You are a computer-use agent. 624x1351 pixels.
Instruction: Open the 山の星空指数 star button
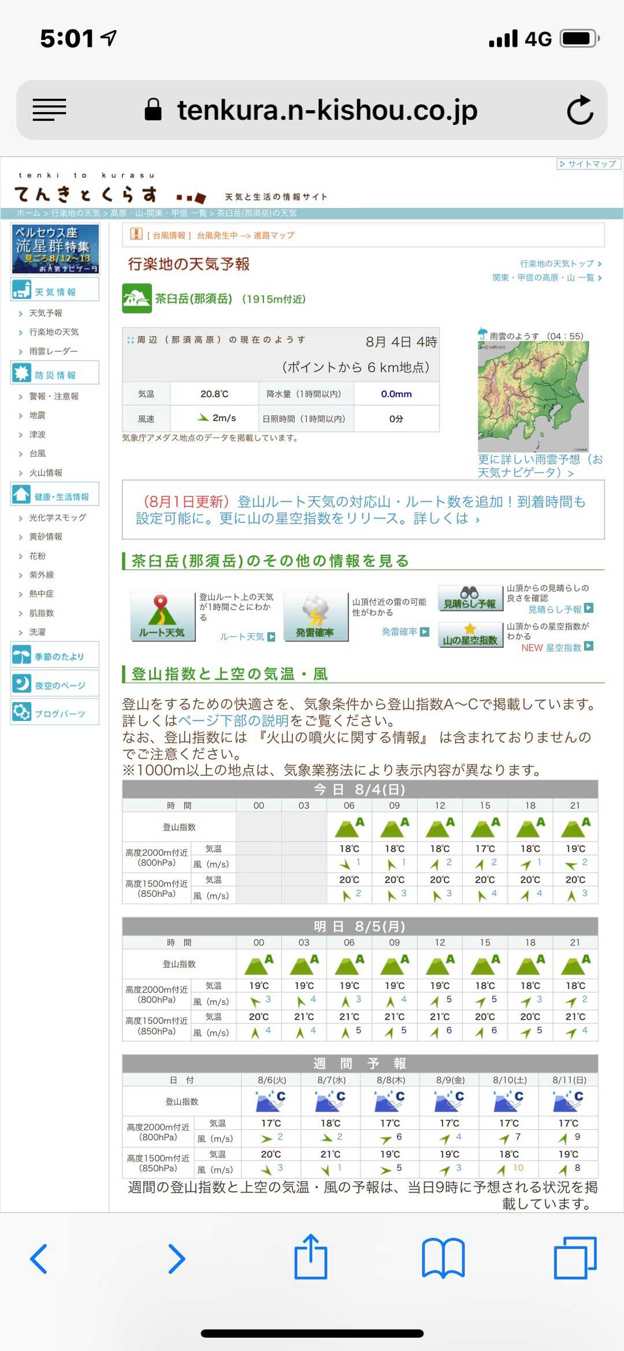pyautogui.click(x=470, y=634)
